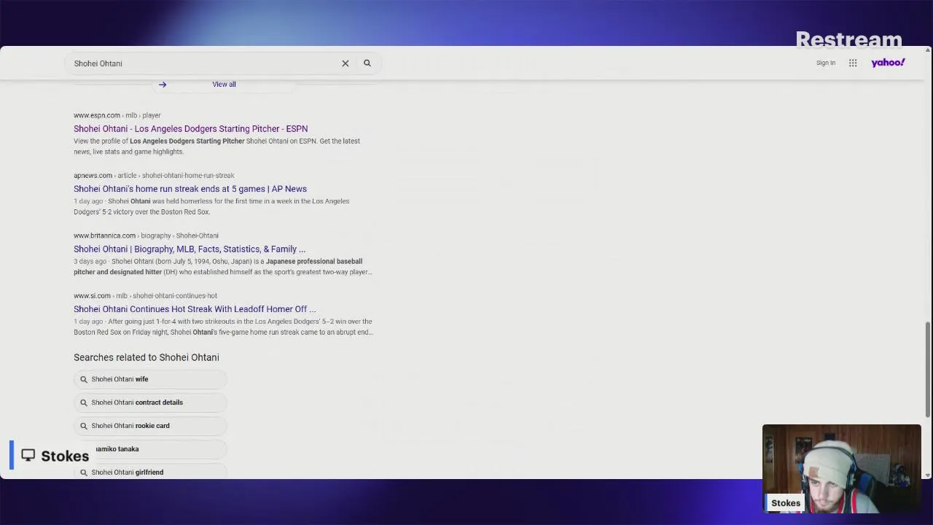This screenshot has width=933, height=525.
Task: Select related search Shohei Ohtani rookie card
Action: pos(150,426)
